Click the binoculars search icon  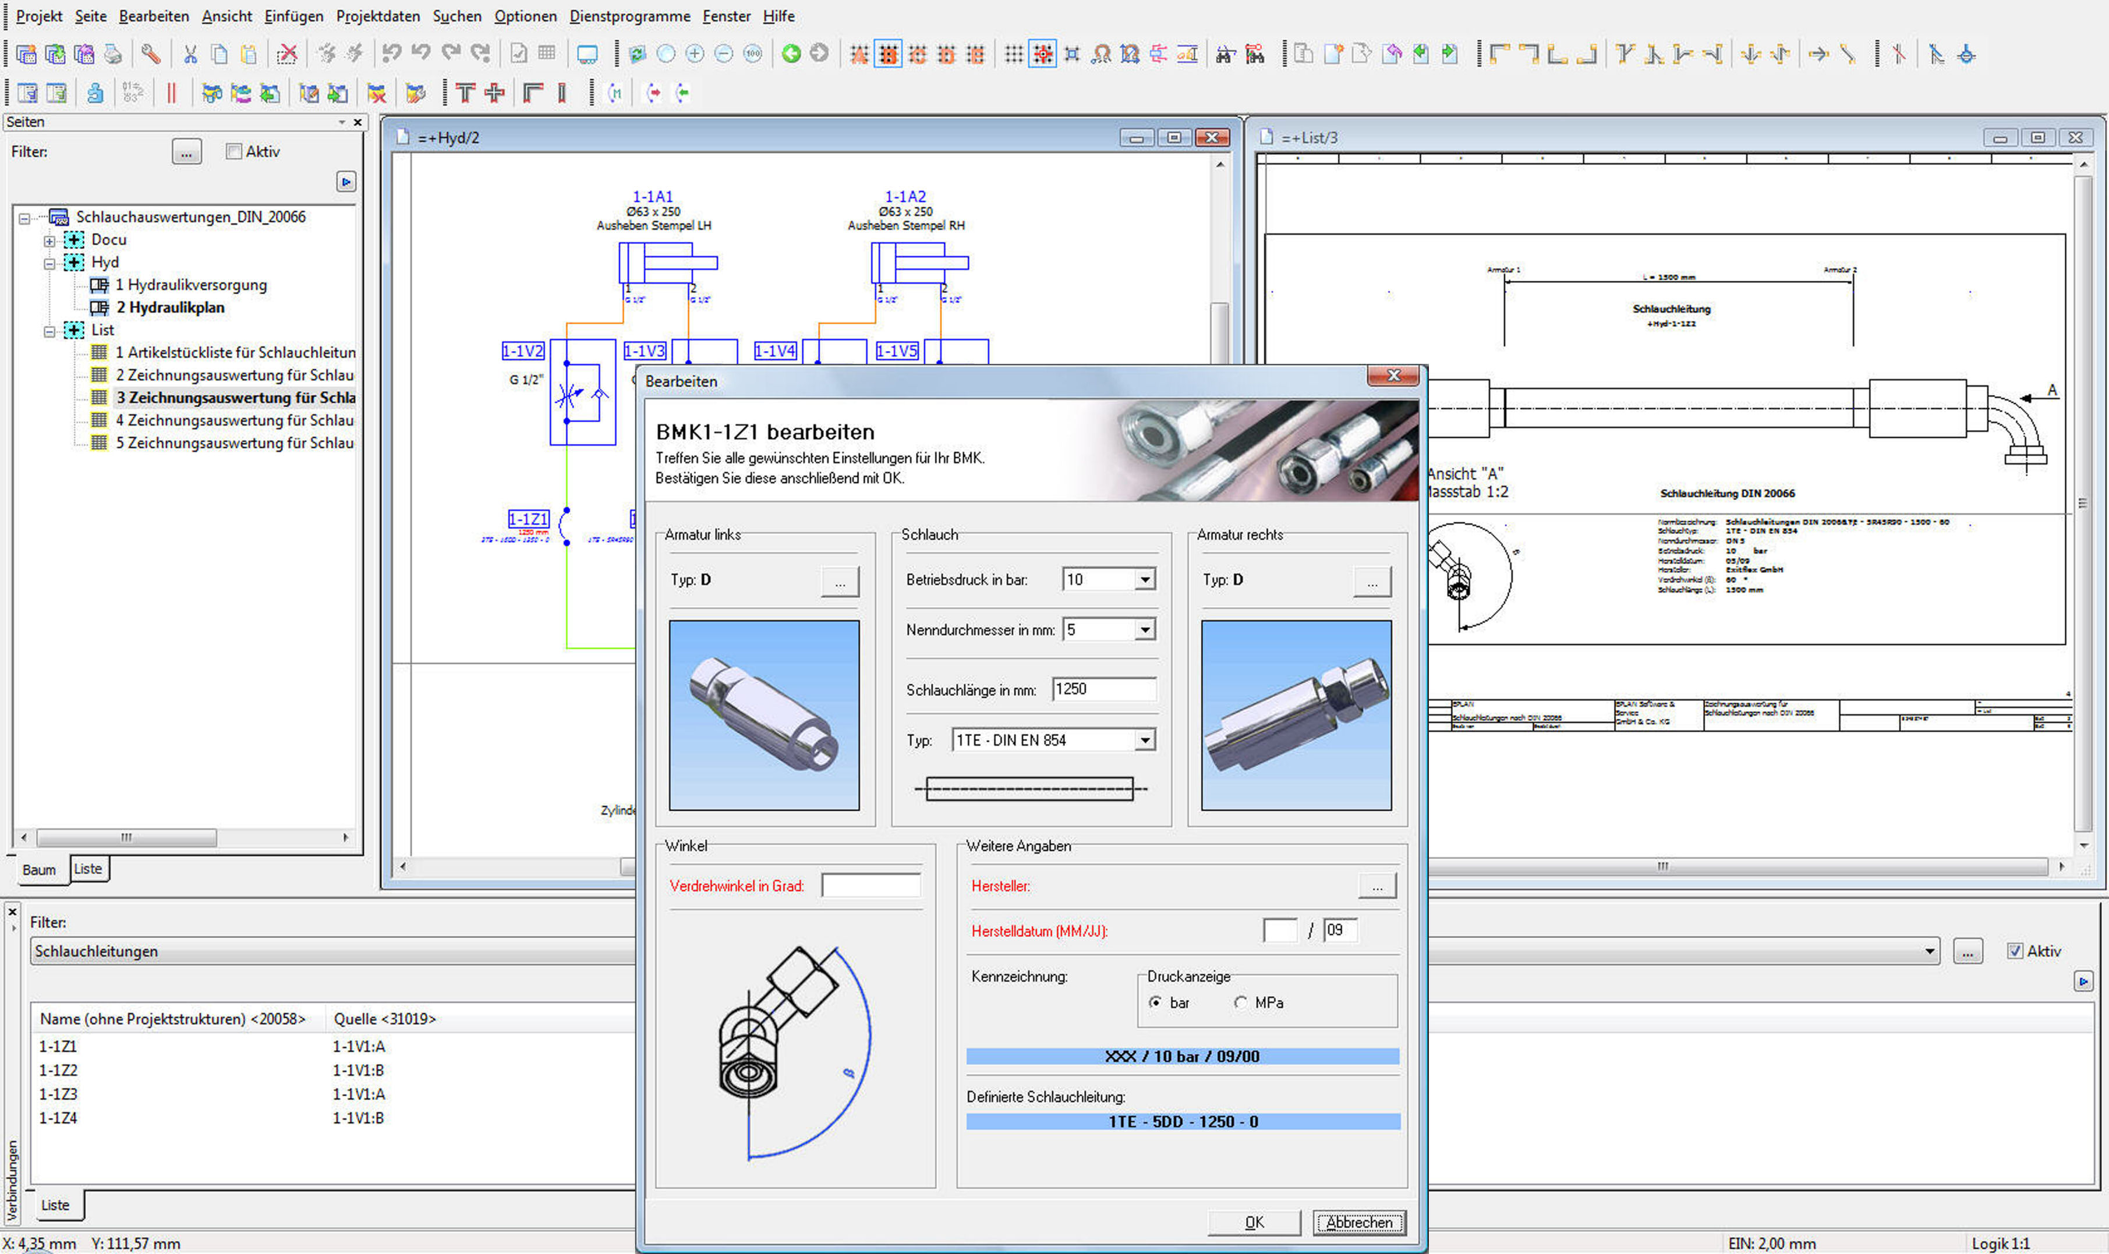click(x=1225, y=54)
